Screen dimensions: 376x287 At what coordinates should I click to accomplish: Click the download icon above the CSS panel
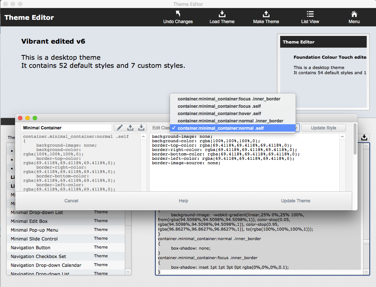(364, 137)
